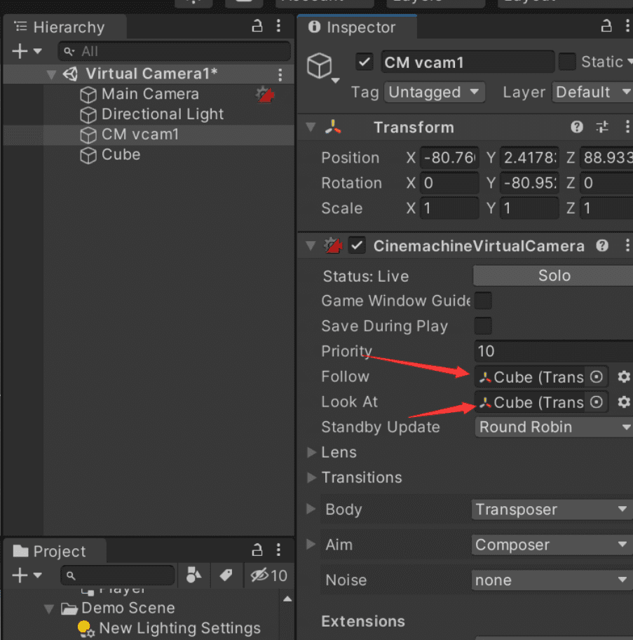Toggle hidden packages visibility icon in Project
Viewport: 633px width, 640px height.
[x=268, y=576]
